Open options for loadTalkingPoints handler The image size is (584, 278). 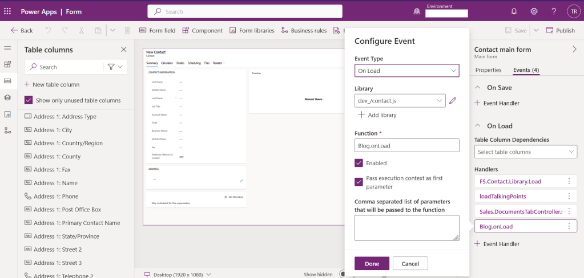click(x=569, y=196)
